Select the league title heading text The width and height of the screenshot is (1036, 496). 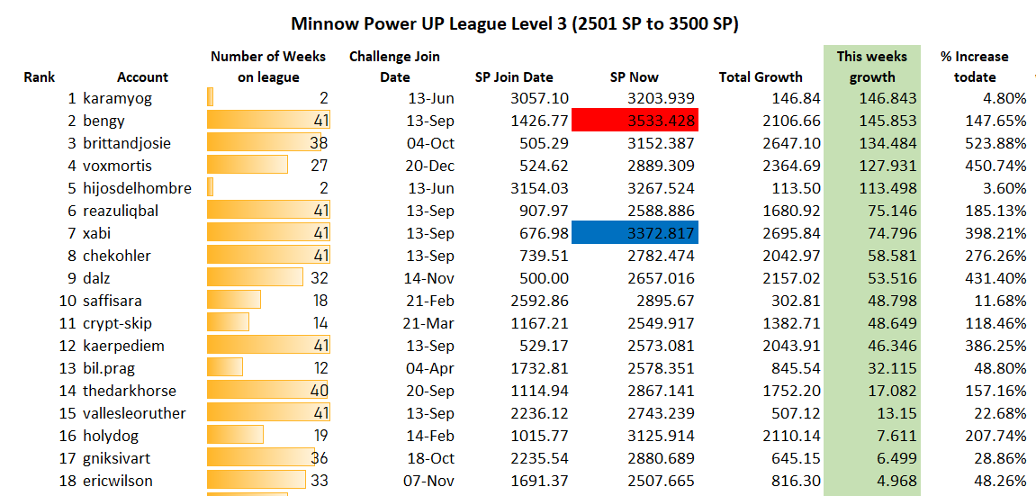(515, 24)
